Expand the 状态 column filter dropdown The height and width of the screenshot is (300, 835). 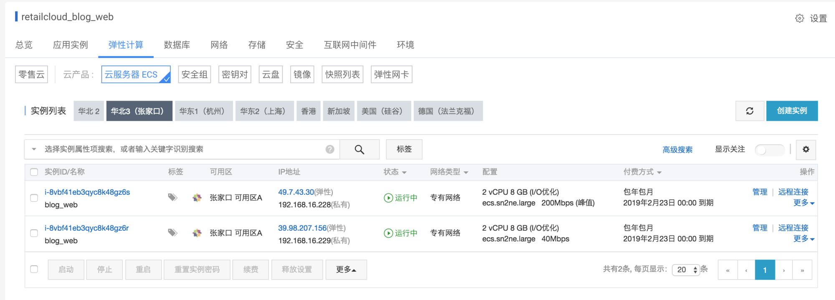coord(395,172)
